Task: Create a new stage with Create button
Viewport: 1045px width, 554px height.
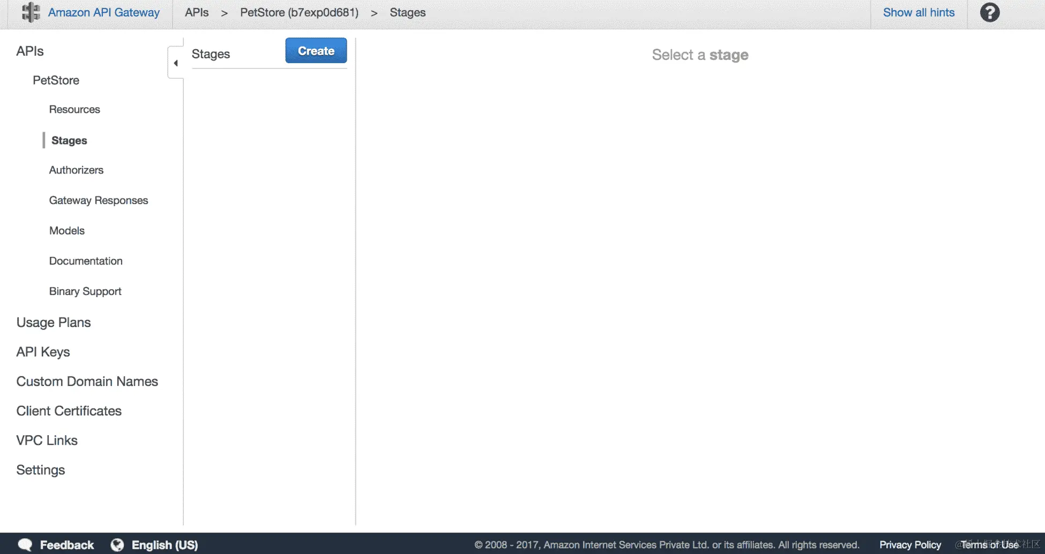Action: coord(316,51)
